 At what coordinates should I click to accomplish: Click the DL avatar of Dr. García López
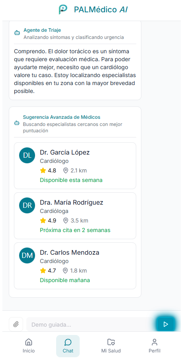pyautogui.click(x=27, y=155)
